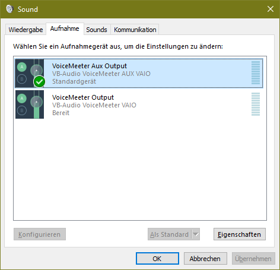
Task: Click the Übernehmen button
Action: pyautogui.click(x=253, y=258)
